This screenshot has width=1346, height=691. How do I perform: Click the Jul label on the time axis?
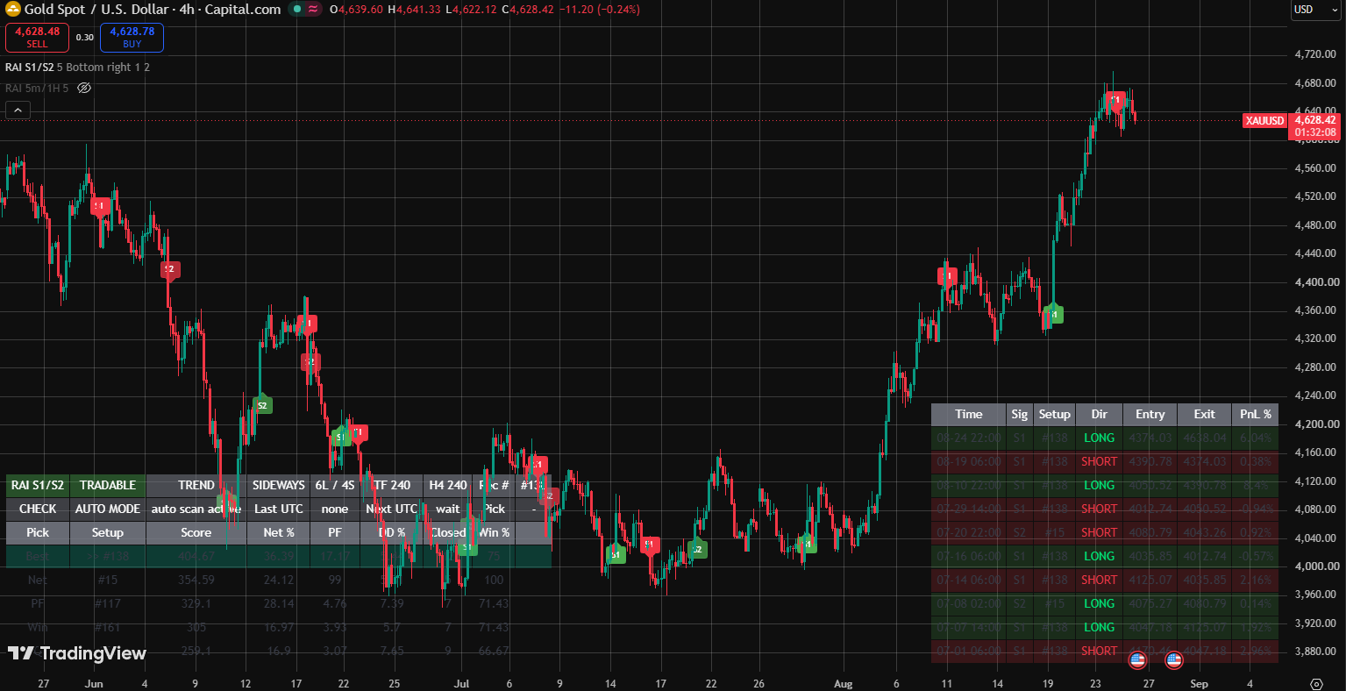[462, 684]
